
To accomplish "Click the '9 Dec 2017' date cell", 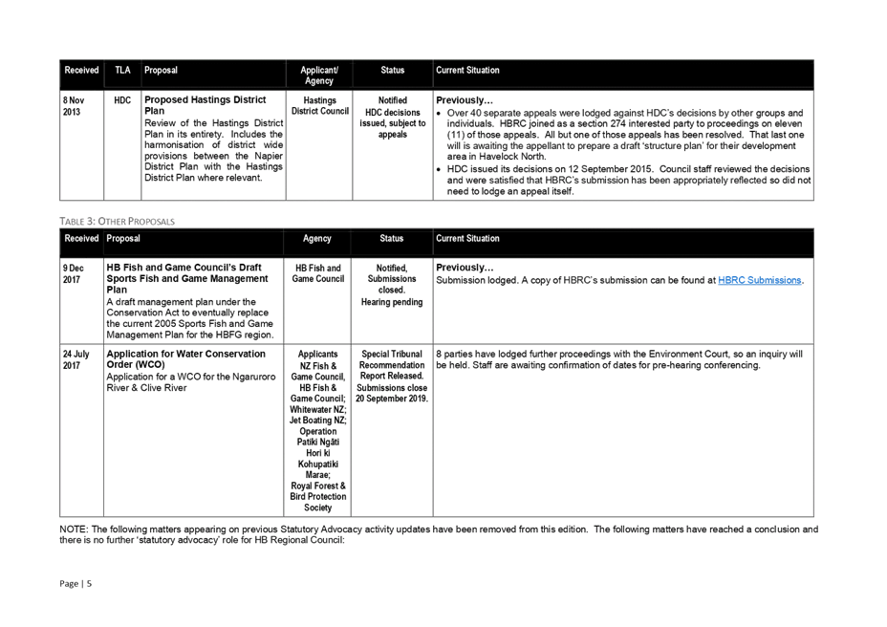I will (74, 273).
